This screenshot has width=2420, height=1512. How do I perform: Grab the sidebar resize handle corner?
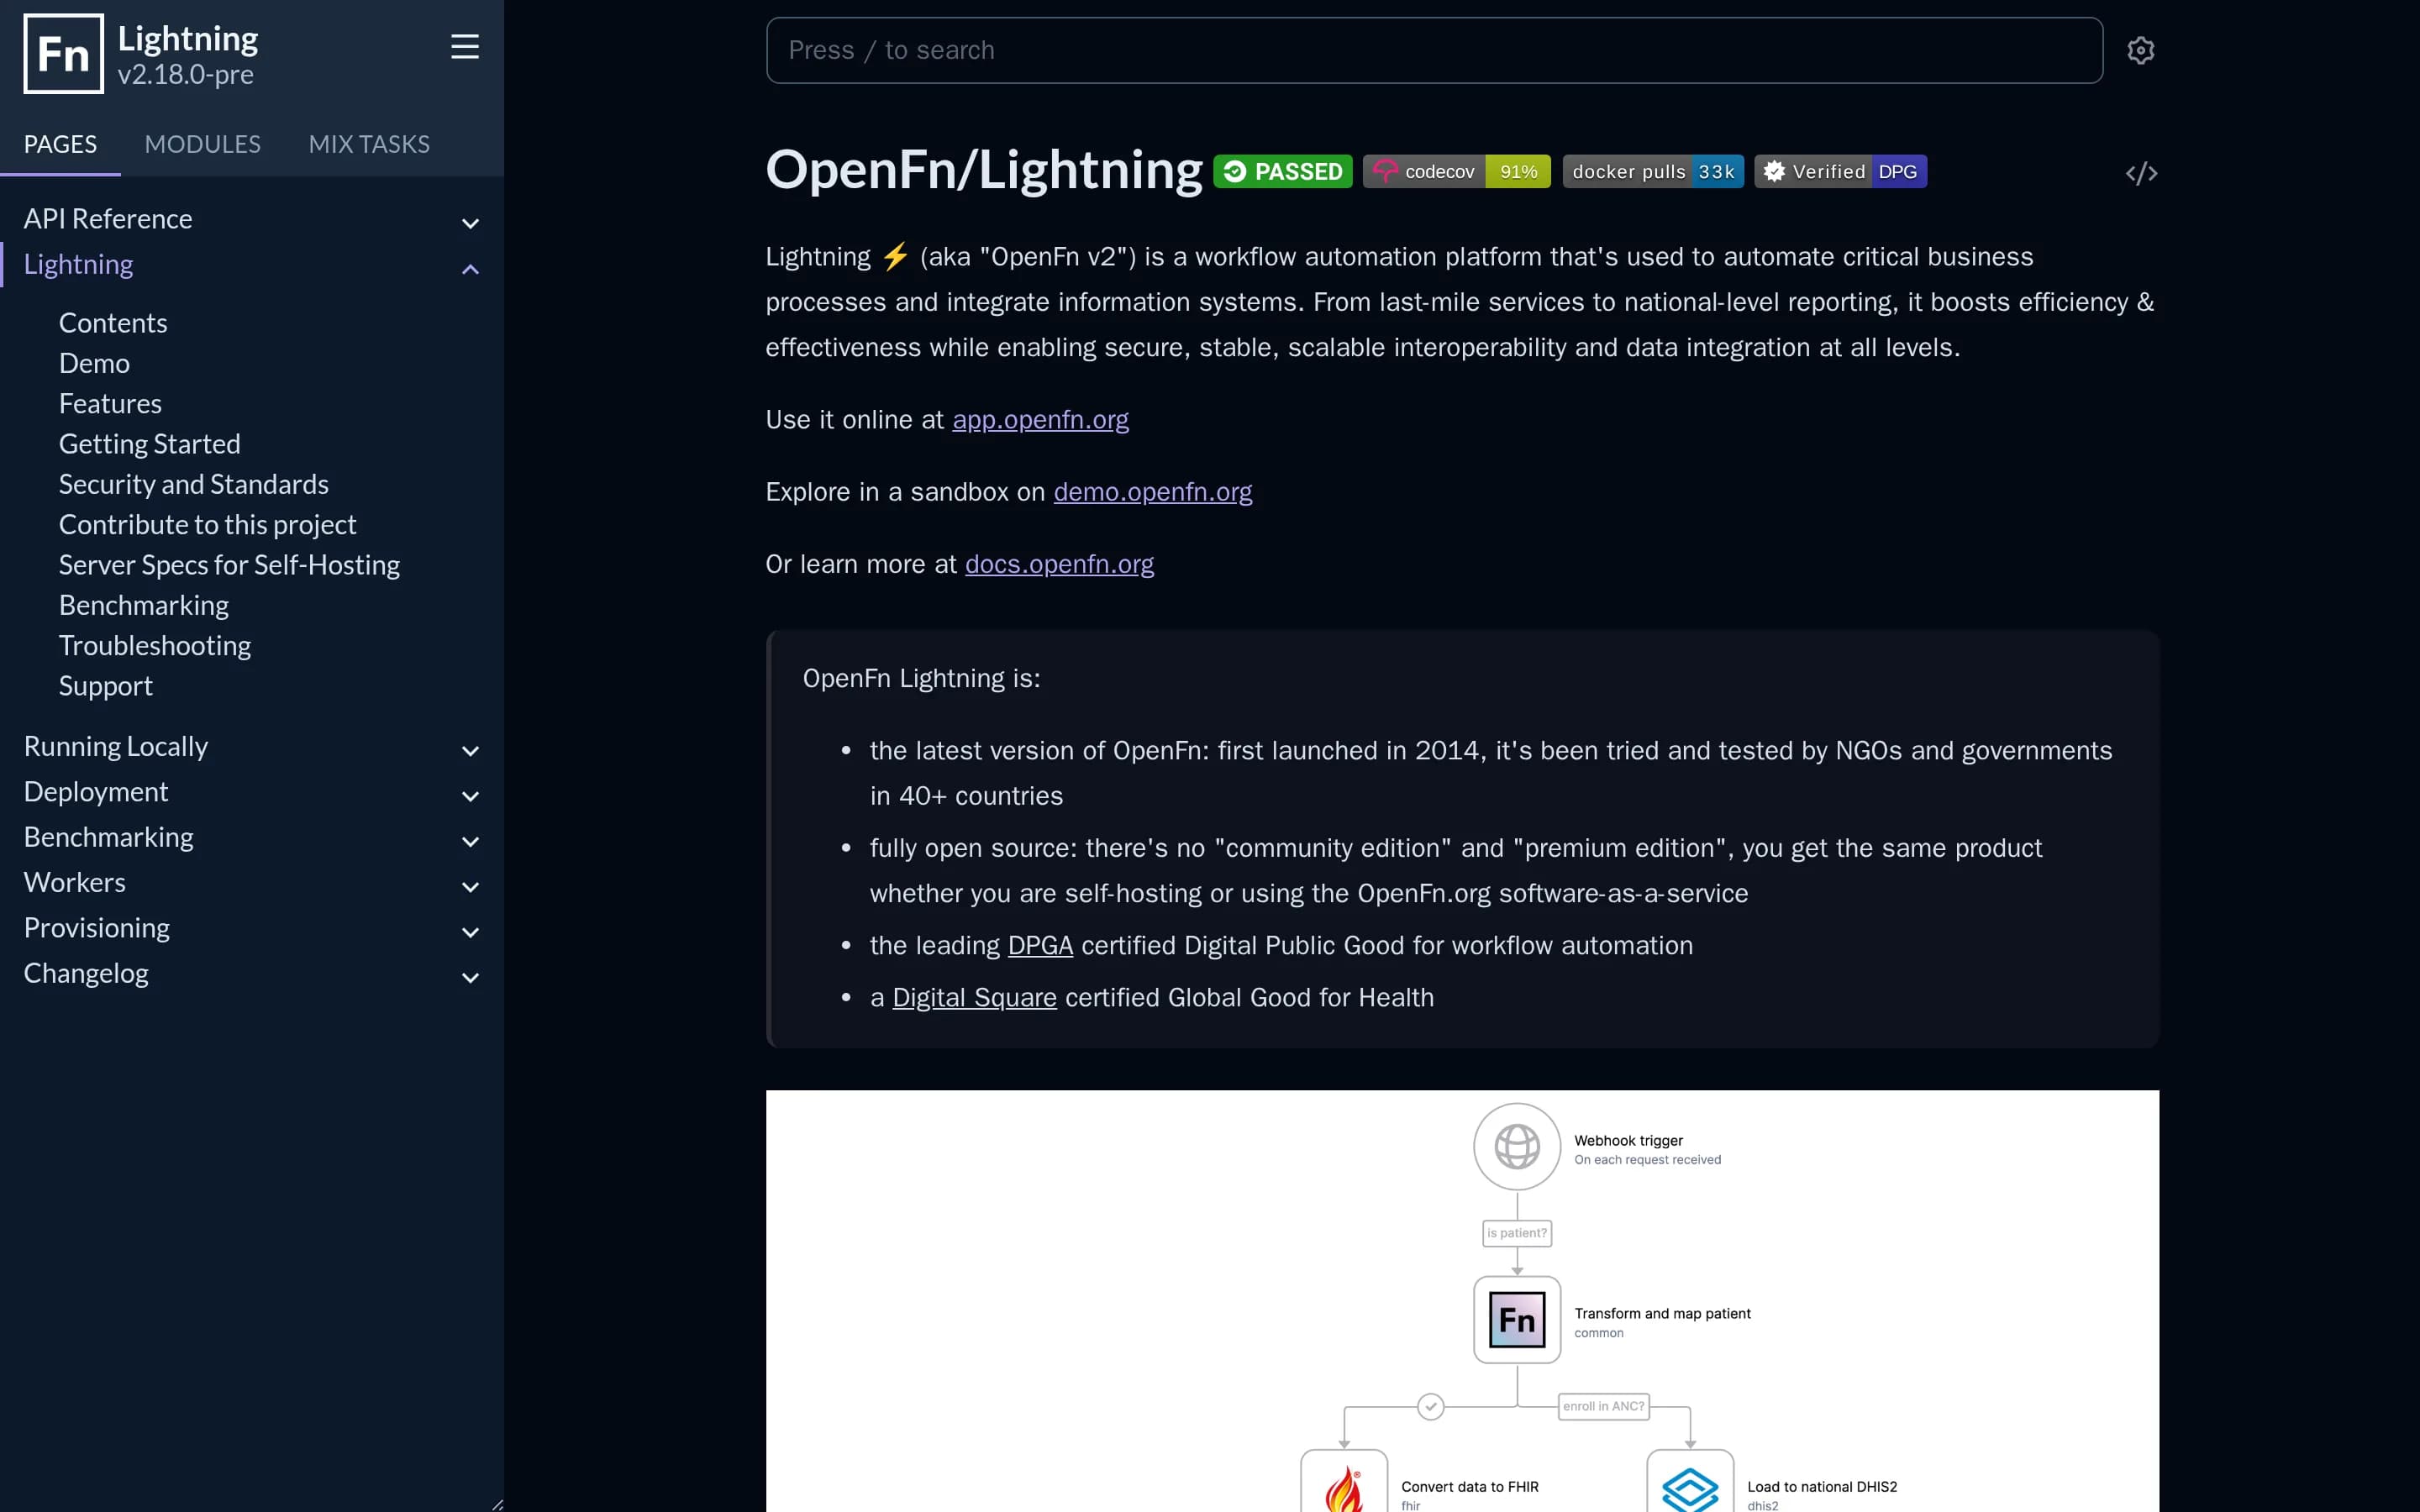pyautogui.click(x=497, y=1504)
